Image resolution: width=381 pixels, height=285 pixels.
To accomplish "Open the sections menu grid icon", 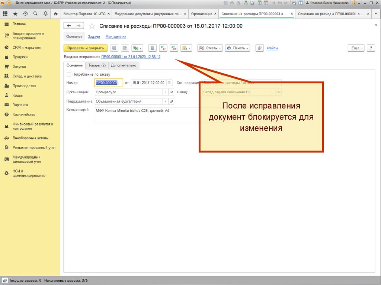I will point(5,14).
